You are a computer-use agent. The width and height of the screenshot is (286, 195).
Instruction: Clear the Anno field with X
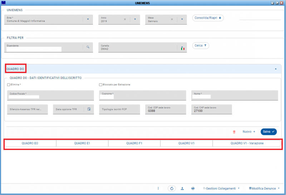125,19
